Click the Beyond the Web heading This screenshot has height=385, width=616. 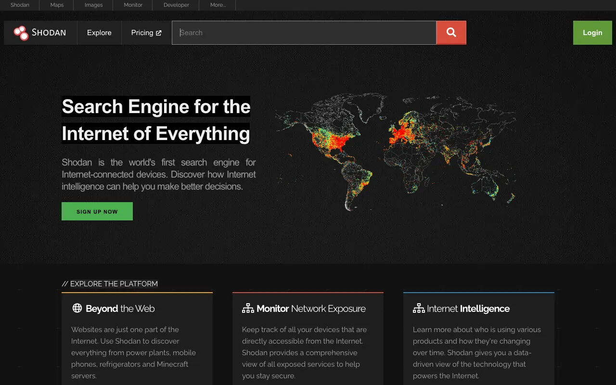[x=119, y=308]
